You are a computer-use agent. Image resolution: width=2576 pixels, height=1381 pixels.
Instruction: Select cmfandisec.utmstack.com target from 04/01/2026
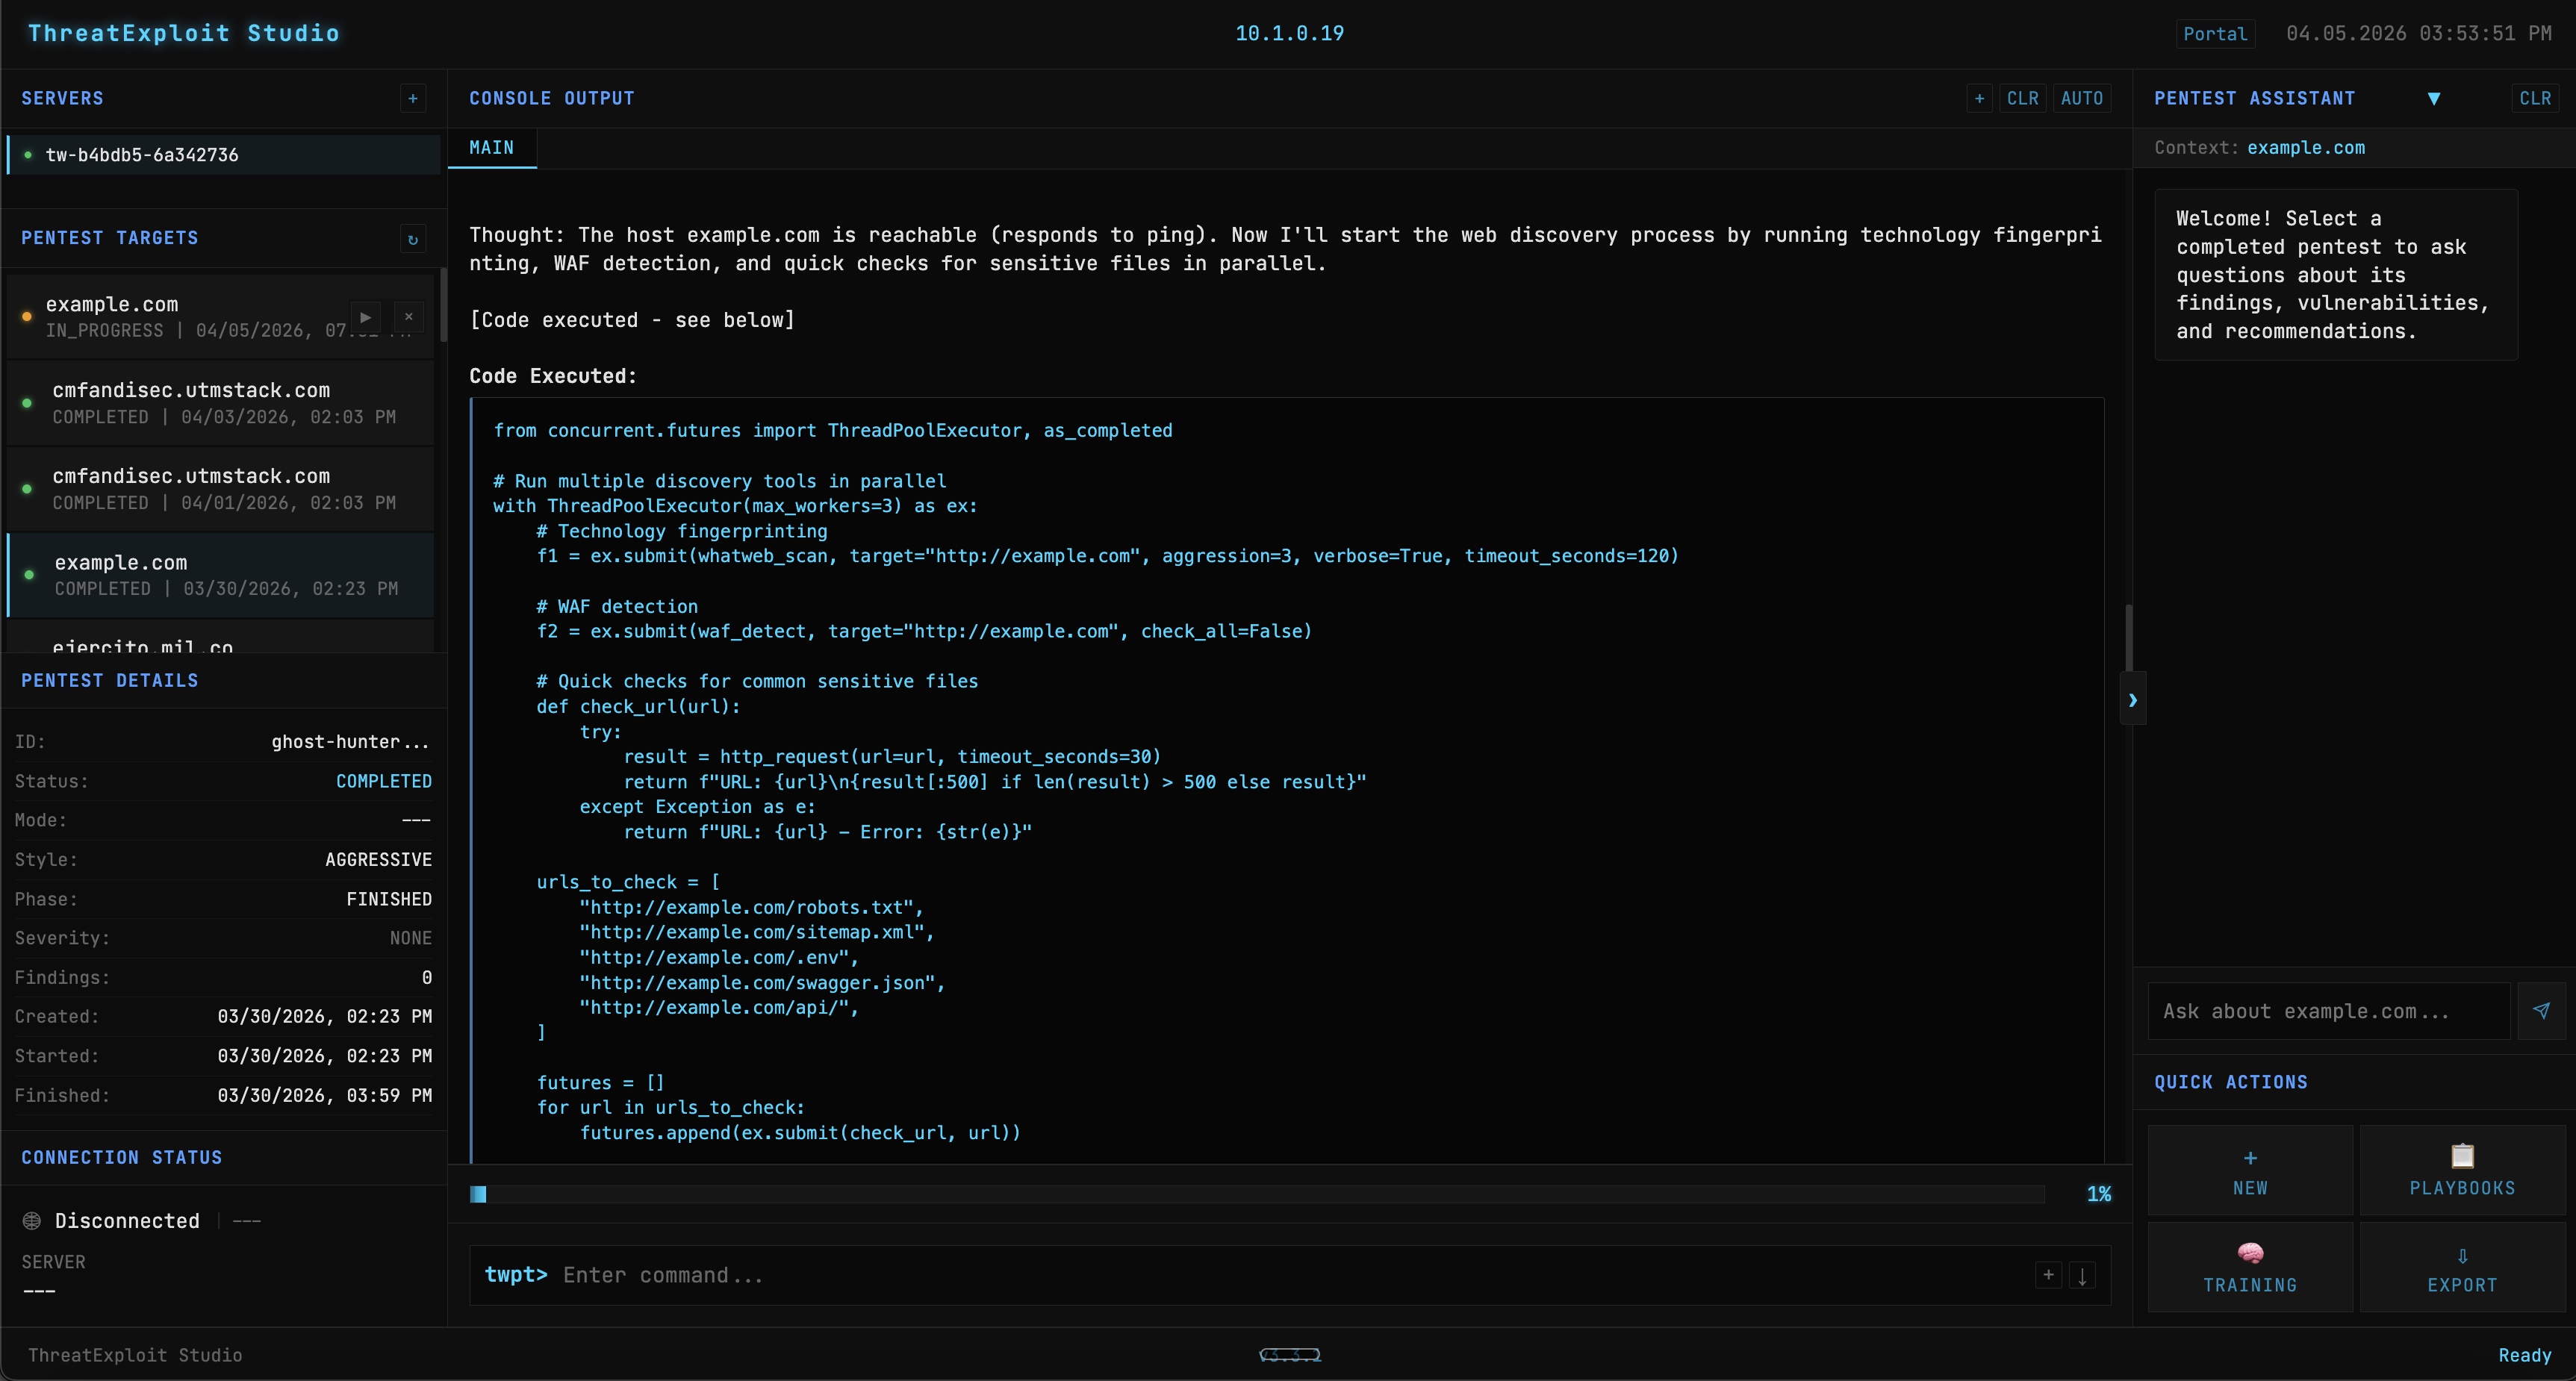click(221, 489)
